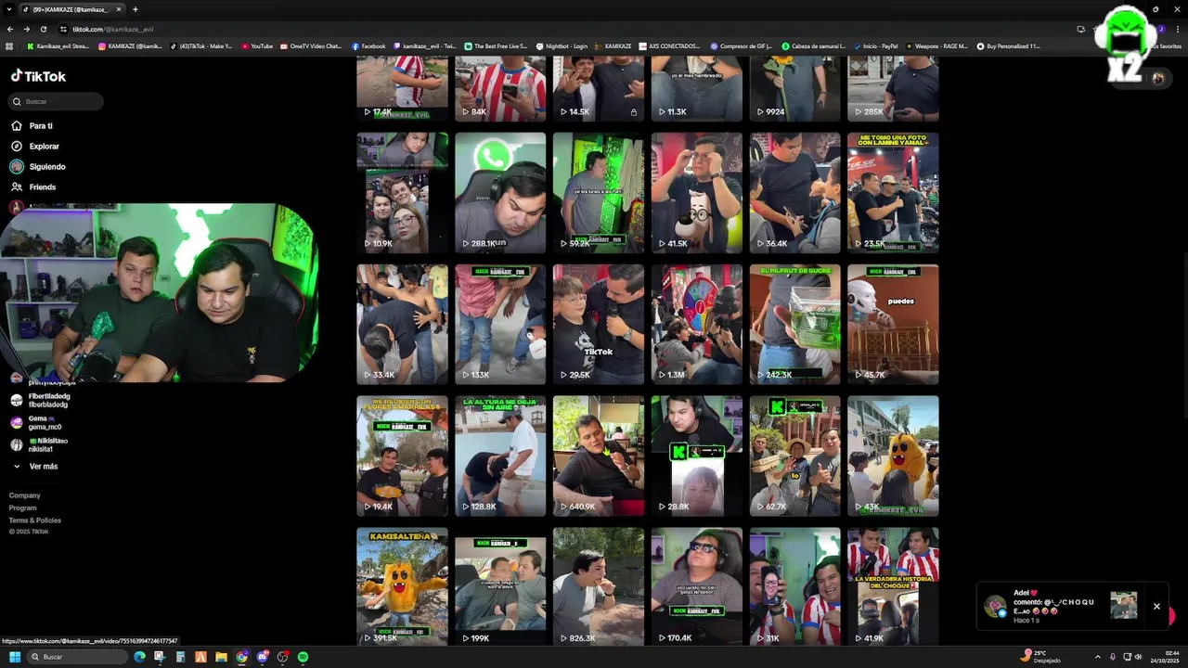Open the profile avatar in TikTok header

click(x=1157, y=79)
